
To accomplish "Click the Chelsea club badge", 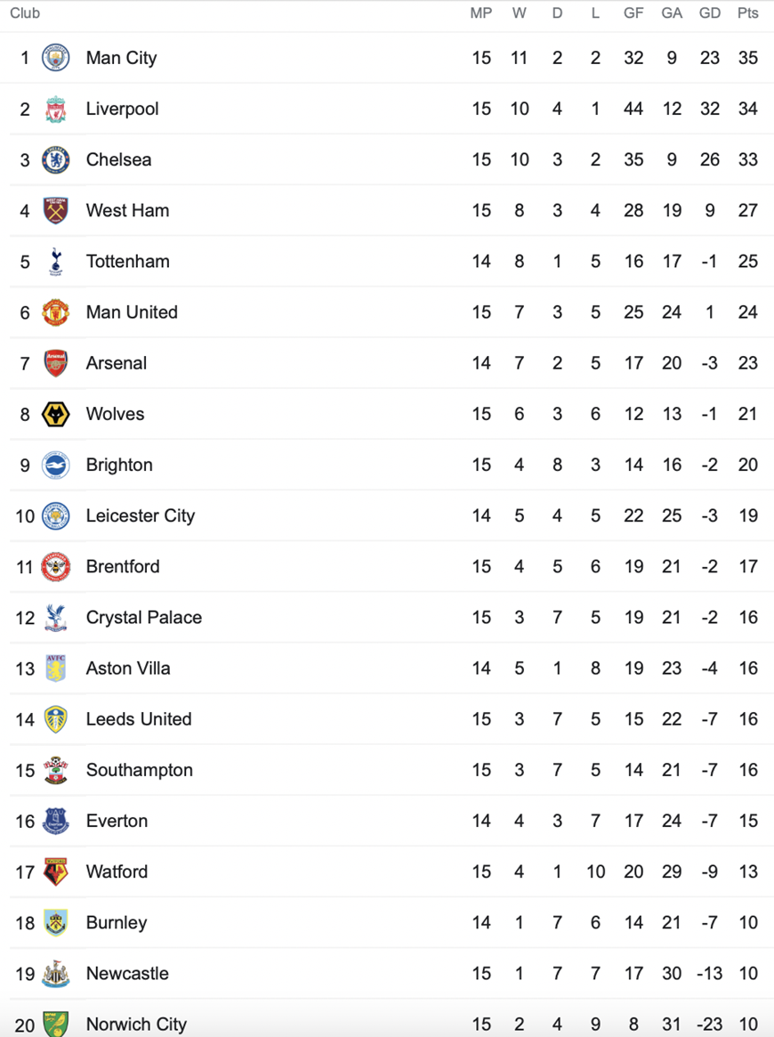I will click(x=55, y=159).
